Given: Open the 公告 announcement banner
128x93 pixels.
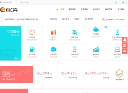Looking at the screenshot, I should pos(16,75).
